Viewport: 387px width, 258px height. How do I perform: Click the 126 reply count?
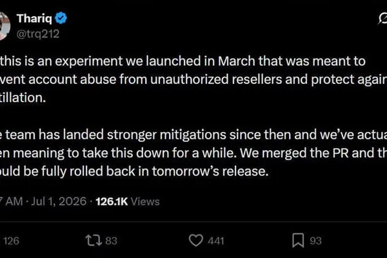[11, 241]
